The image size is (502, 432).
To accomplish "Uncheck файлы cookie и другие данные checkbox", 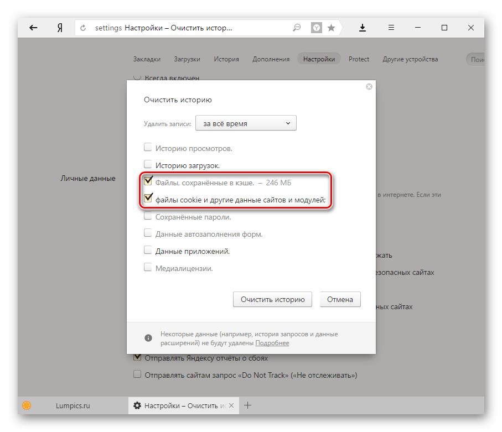I will coord(148,199).
